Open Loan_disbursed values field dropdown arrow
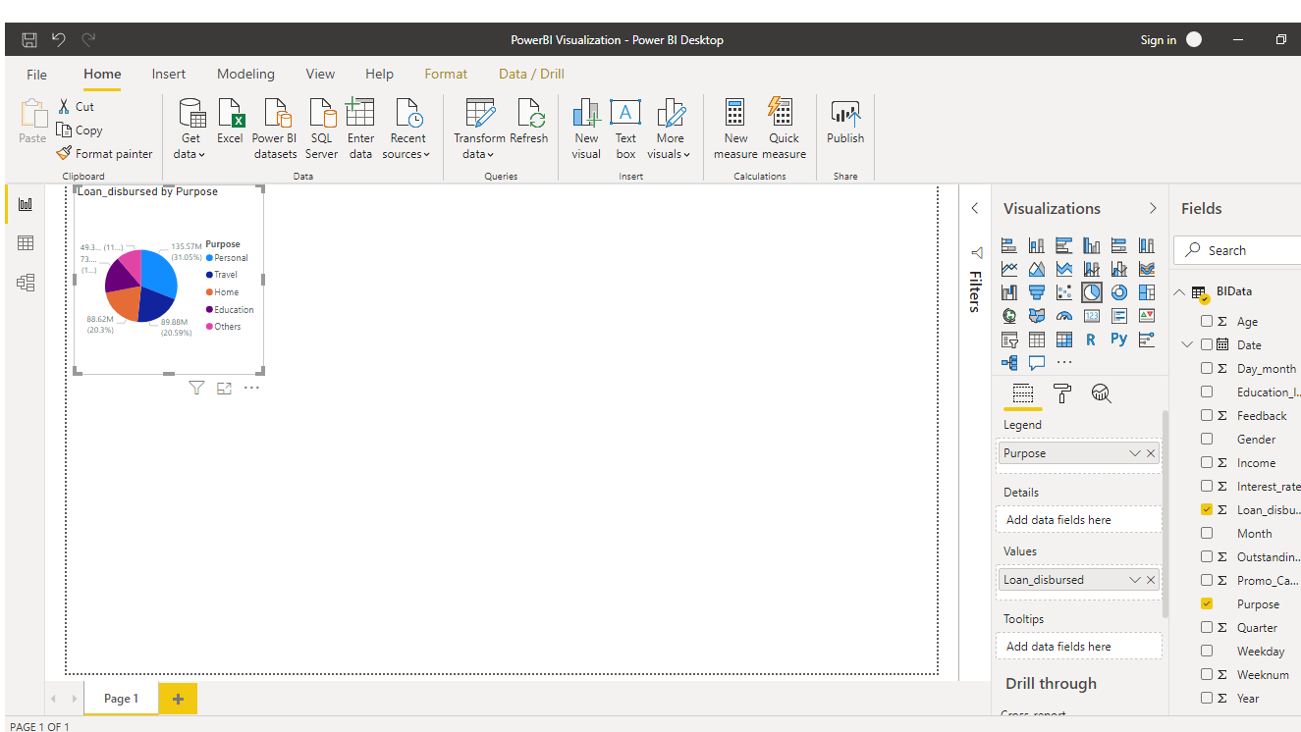 pyautogui.click(x=1135, y=580)
